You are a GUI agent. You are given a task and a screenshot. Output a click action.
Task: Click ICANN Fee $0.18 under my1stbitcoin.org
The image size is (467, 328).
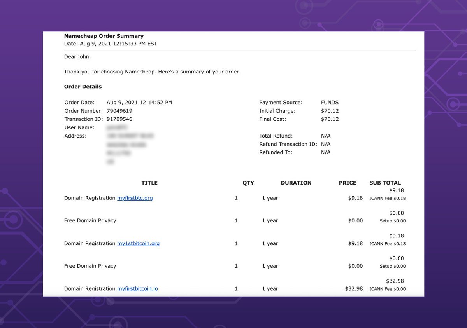[x=387, y=244]
